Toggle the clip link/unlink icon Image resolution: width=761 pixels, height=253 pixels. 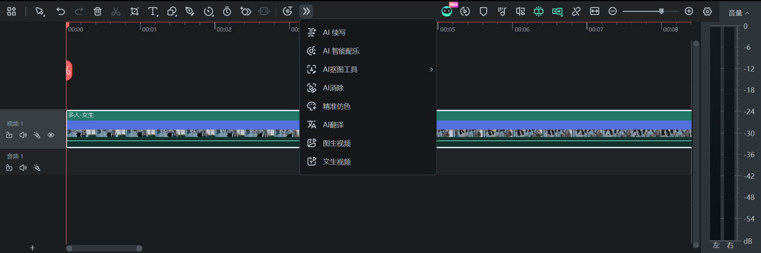coord(576,12)
